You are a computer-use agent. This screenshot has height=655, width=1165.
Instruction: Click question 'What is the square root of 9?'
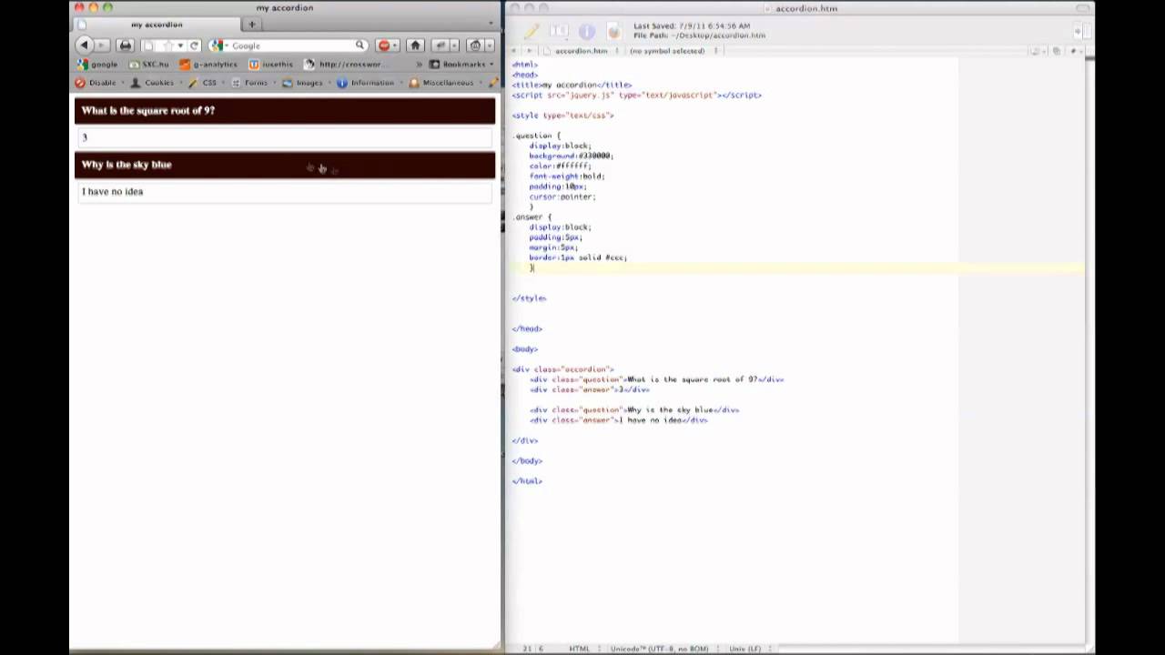(x=285, y=110)
